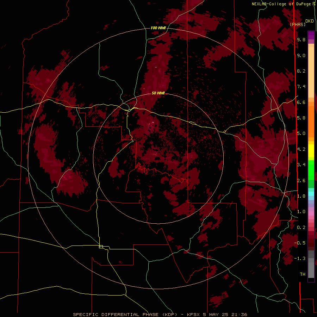Image resolution: width=317 pixels, height=317 pixels.
Task: Click the 1.8 scale value
Action: click(301, 196)
